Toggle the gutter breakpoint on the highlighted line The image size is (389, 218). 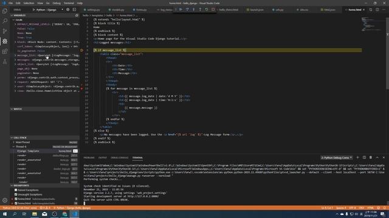[81, 50]
